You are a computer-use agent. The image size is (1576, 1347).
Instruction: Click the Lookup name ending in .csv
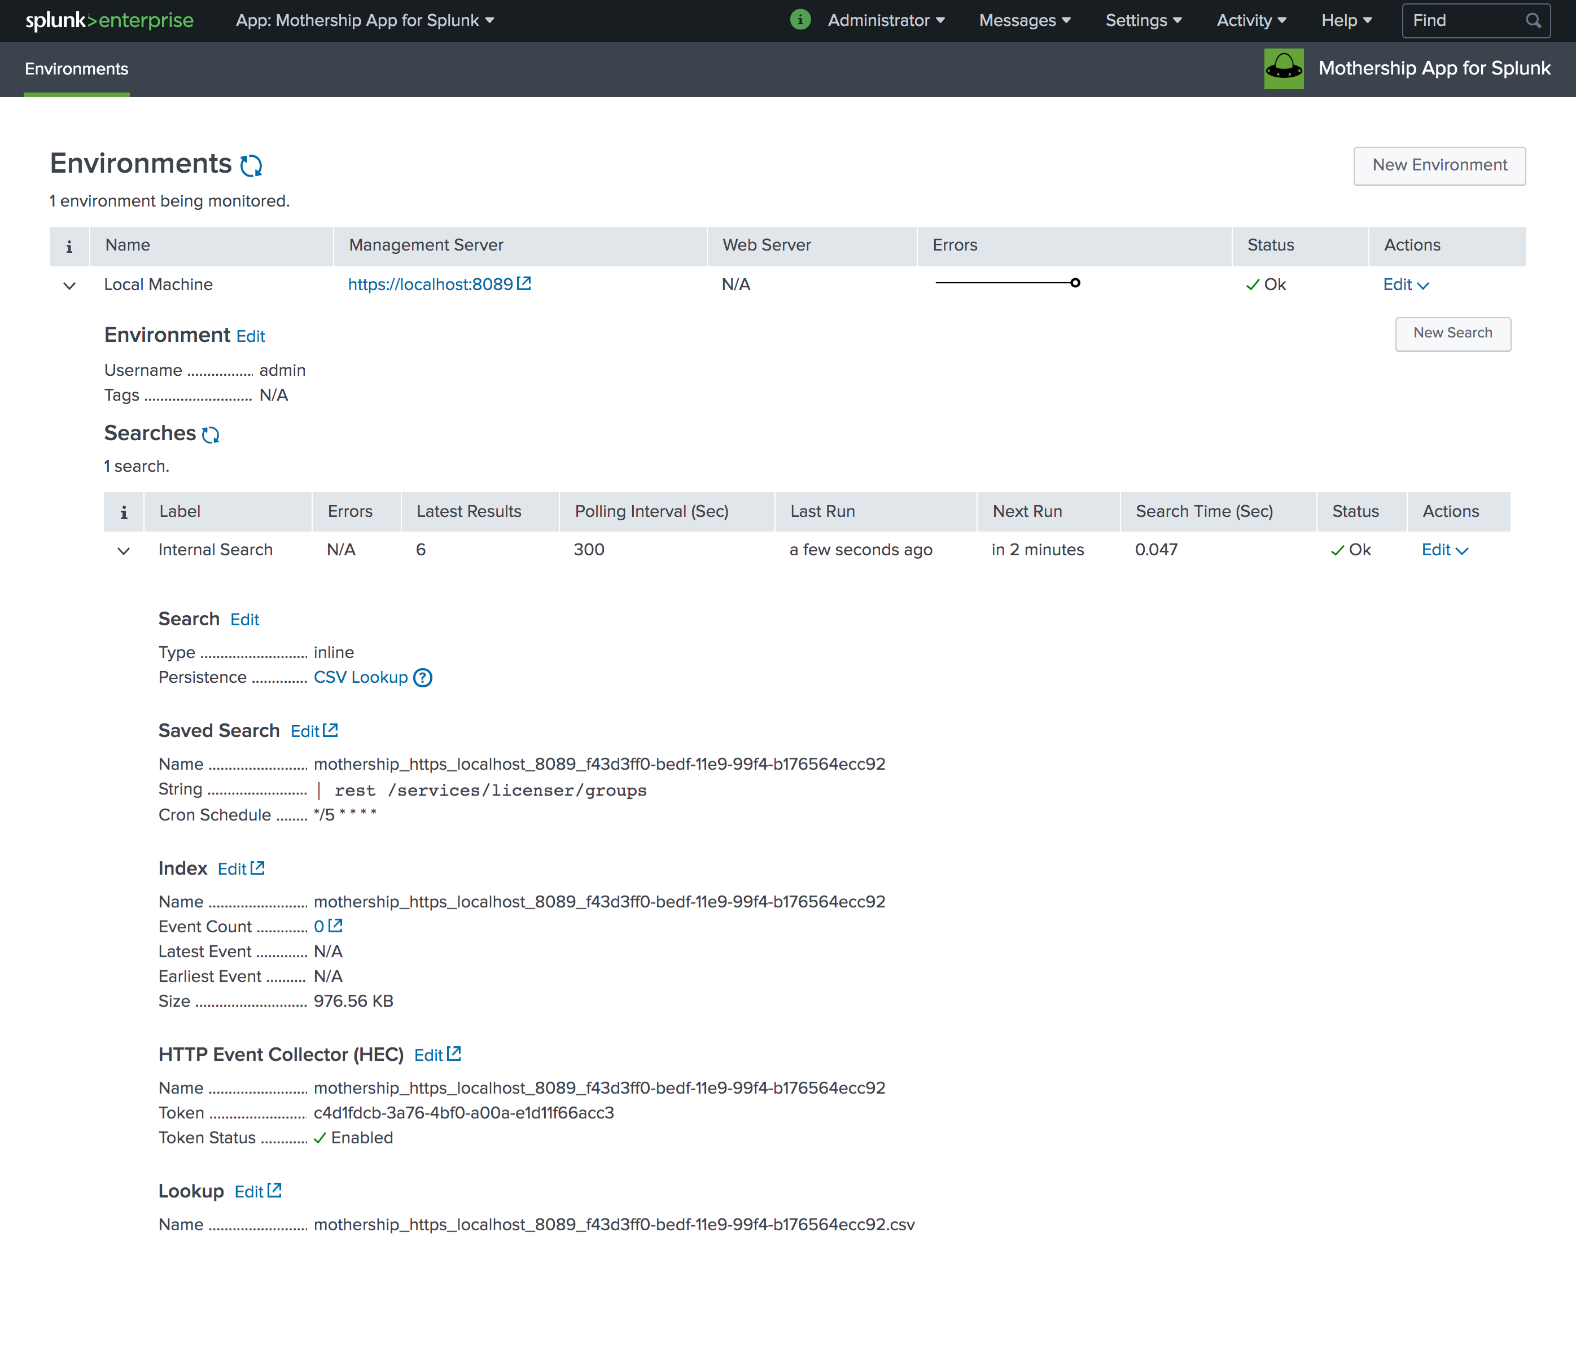(x=614, y=1225)
